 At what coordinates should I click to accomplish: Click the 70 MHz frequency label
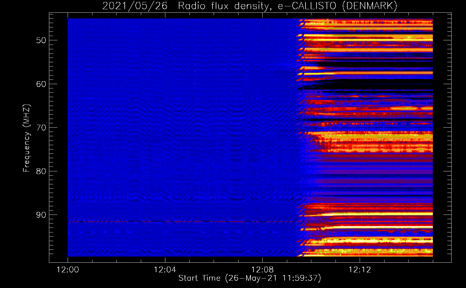click(x=41, y=128)
